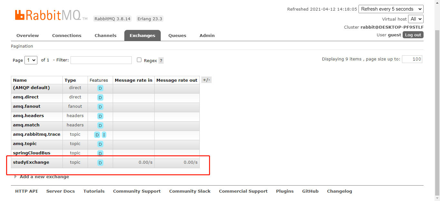This screenshot has width=440, height=201.
Task: Open the GitHub footer link
Action: pos(310,191)
